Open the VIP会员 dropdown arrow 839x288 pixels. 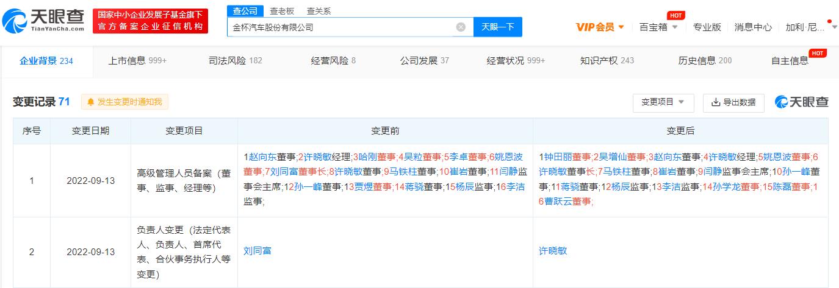(621, 27)
